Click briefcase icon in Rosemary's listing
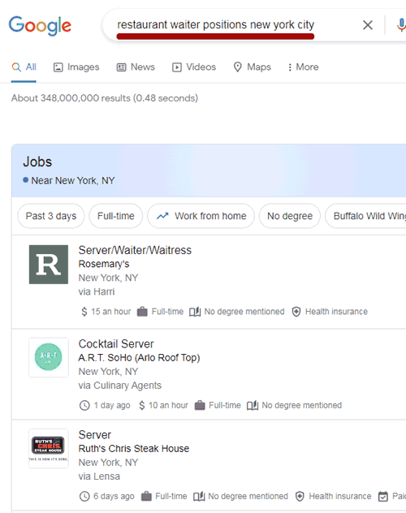 pyautogui.click(x=142, y=312)
